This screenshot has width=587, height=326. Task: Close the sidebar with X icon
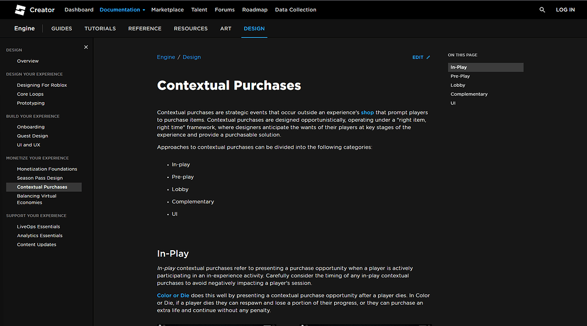(x=86, y=47)
